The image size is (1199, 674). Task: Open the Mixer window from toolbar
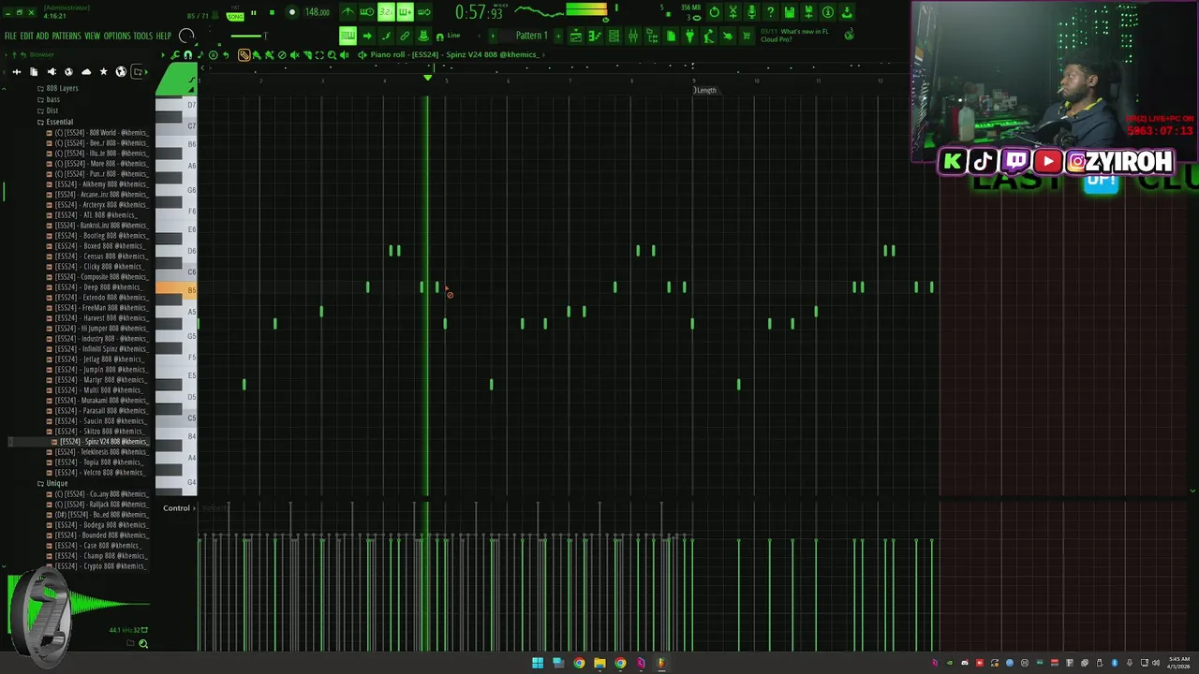[x=633, y=36]
